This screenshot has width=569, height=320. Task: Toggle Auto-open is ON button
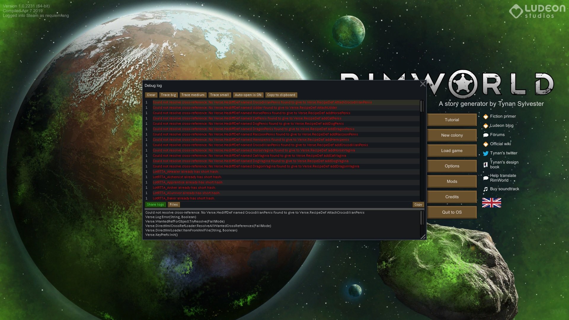pyautogui.click(x=248, y=95)
